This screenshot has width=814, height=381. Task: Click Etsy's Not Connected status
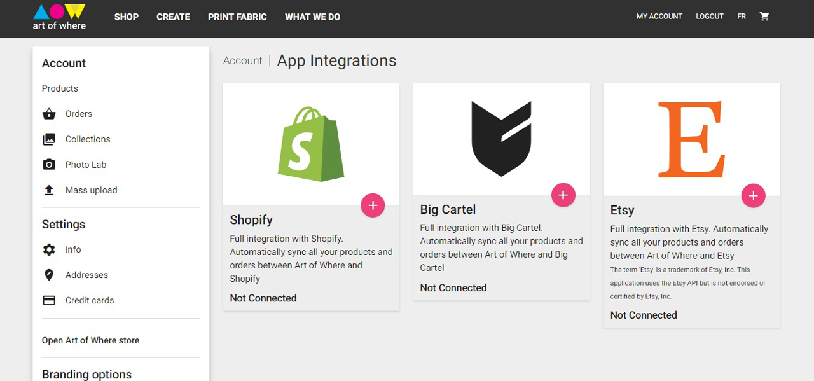644,315
